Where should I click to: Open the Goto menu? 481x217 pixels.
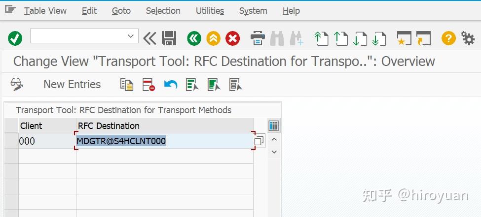pyautogui.click(x=121, y=11)
